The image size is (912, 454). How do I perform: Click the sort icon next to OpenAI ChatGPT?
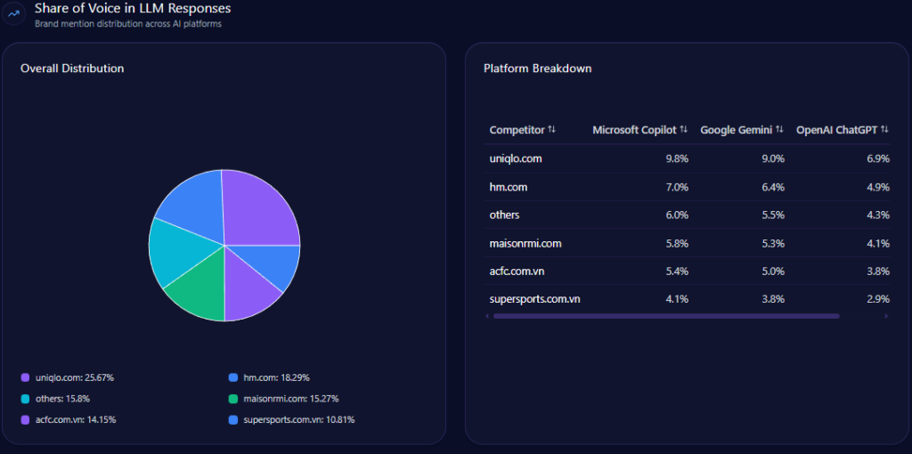coord(884,130)
